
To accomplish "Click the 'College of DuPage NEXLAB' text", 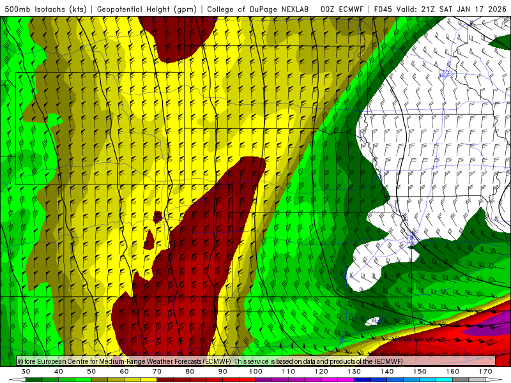I will tap(258, 9).
